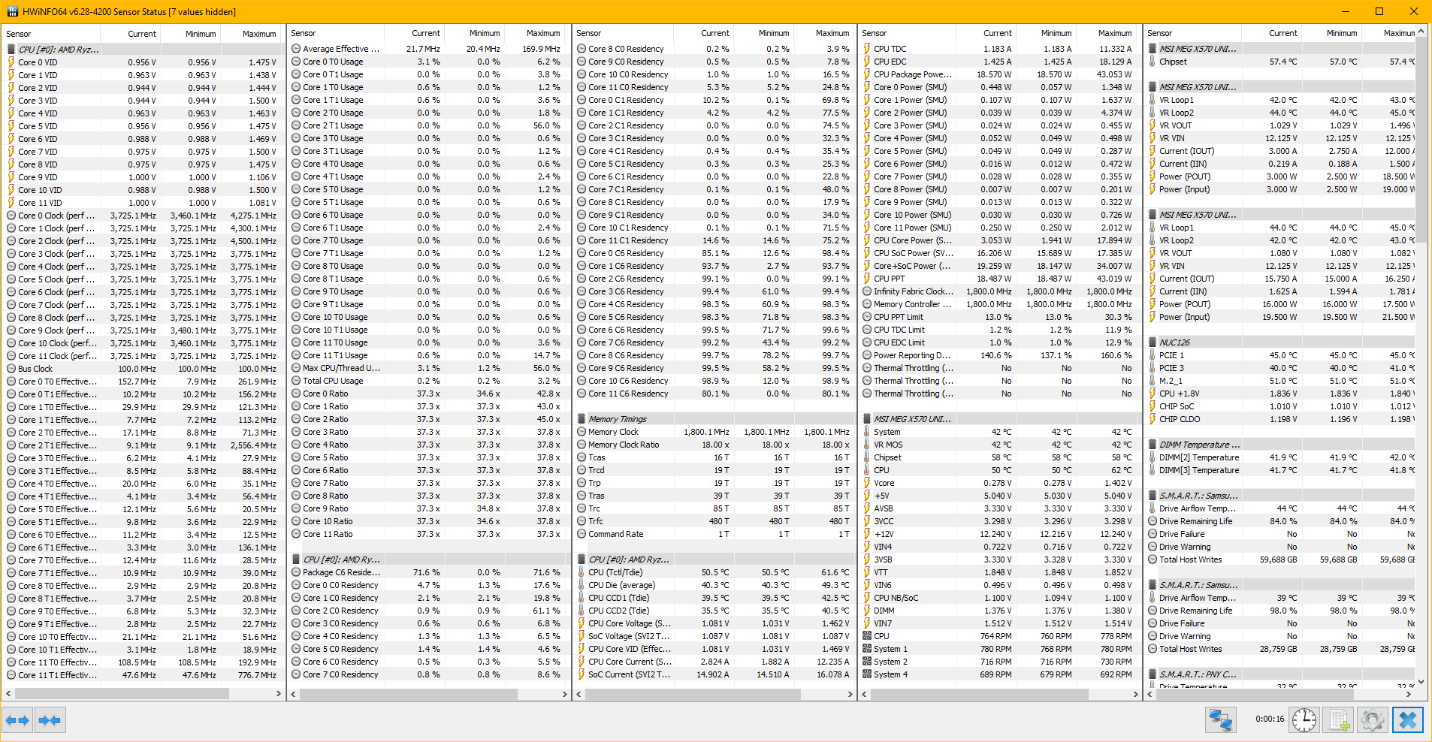This screenshot has width=1432, height=742.
Task: Select the DIMM[3] Temperature row
Action: [1281, 470]
